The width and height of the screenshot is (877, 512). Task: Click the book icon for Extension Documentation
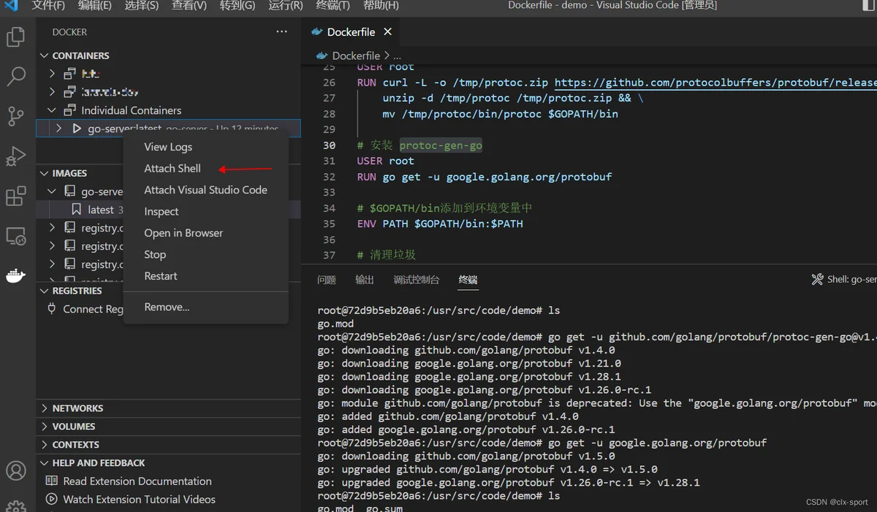coord(52,481)
